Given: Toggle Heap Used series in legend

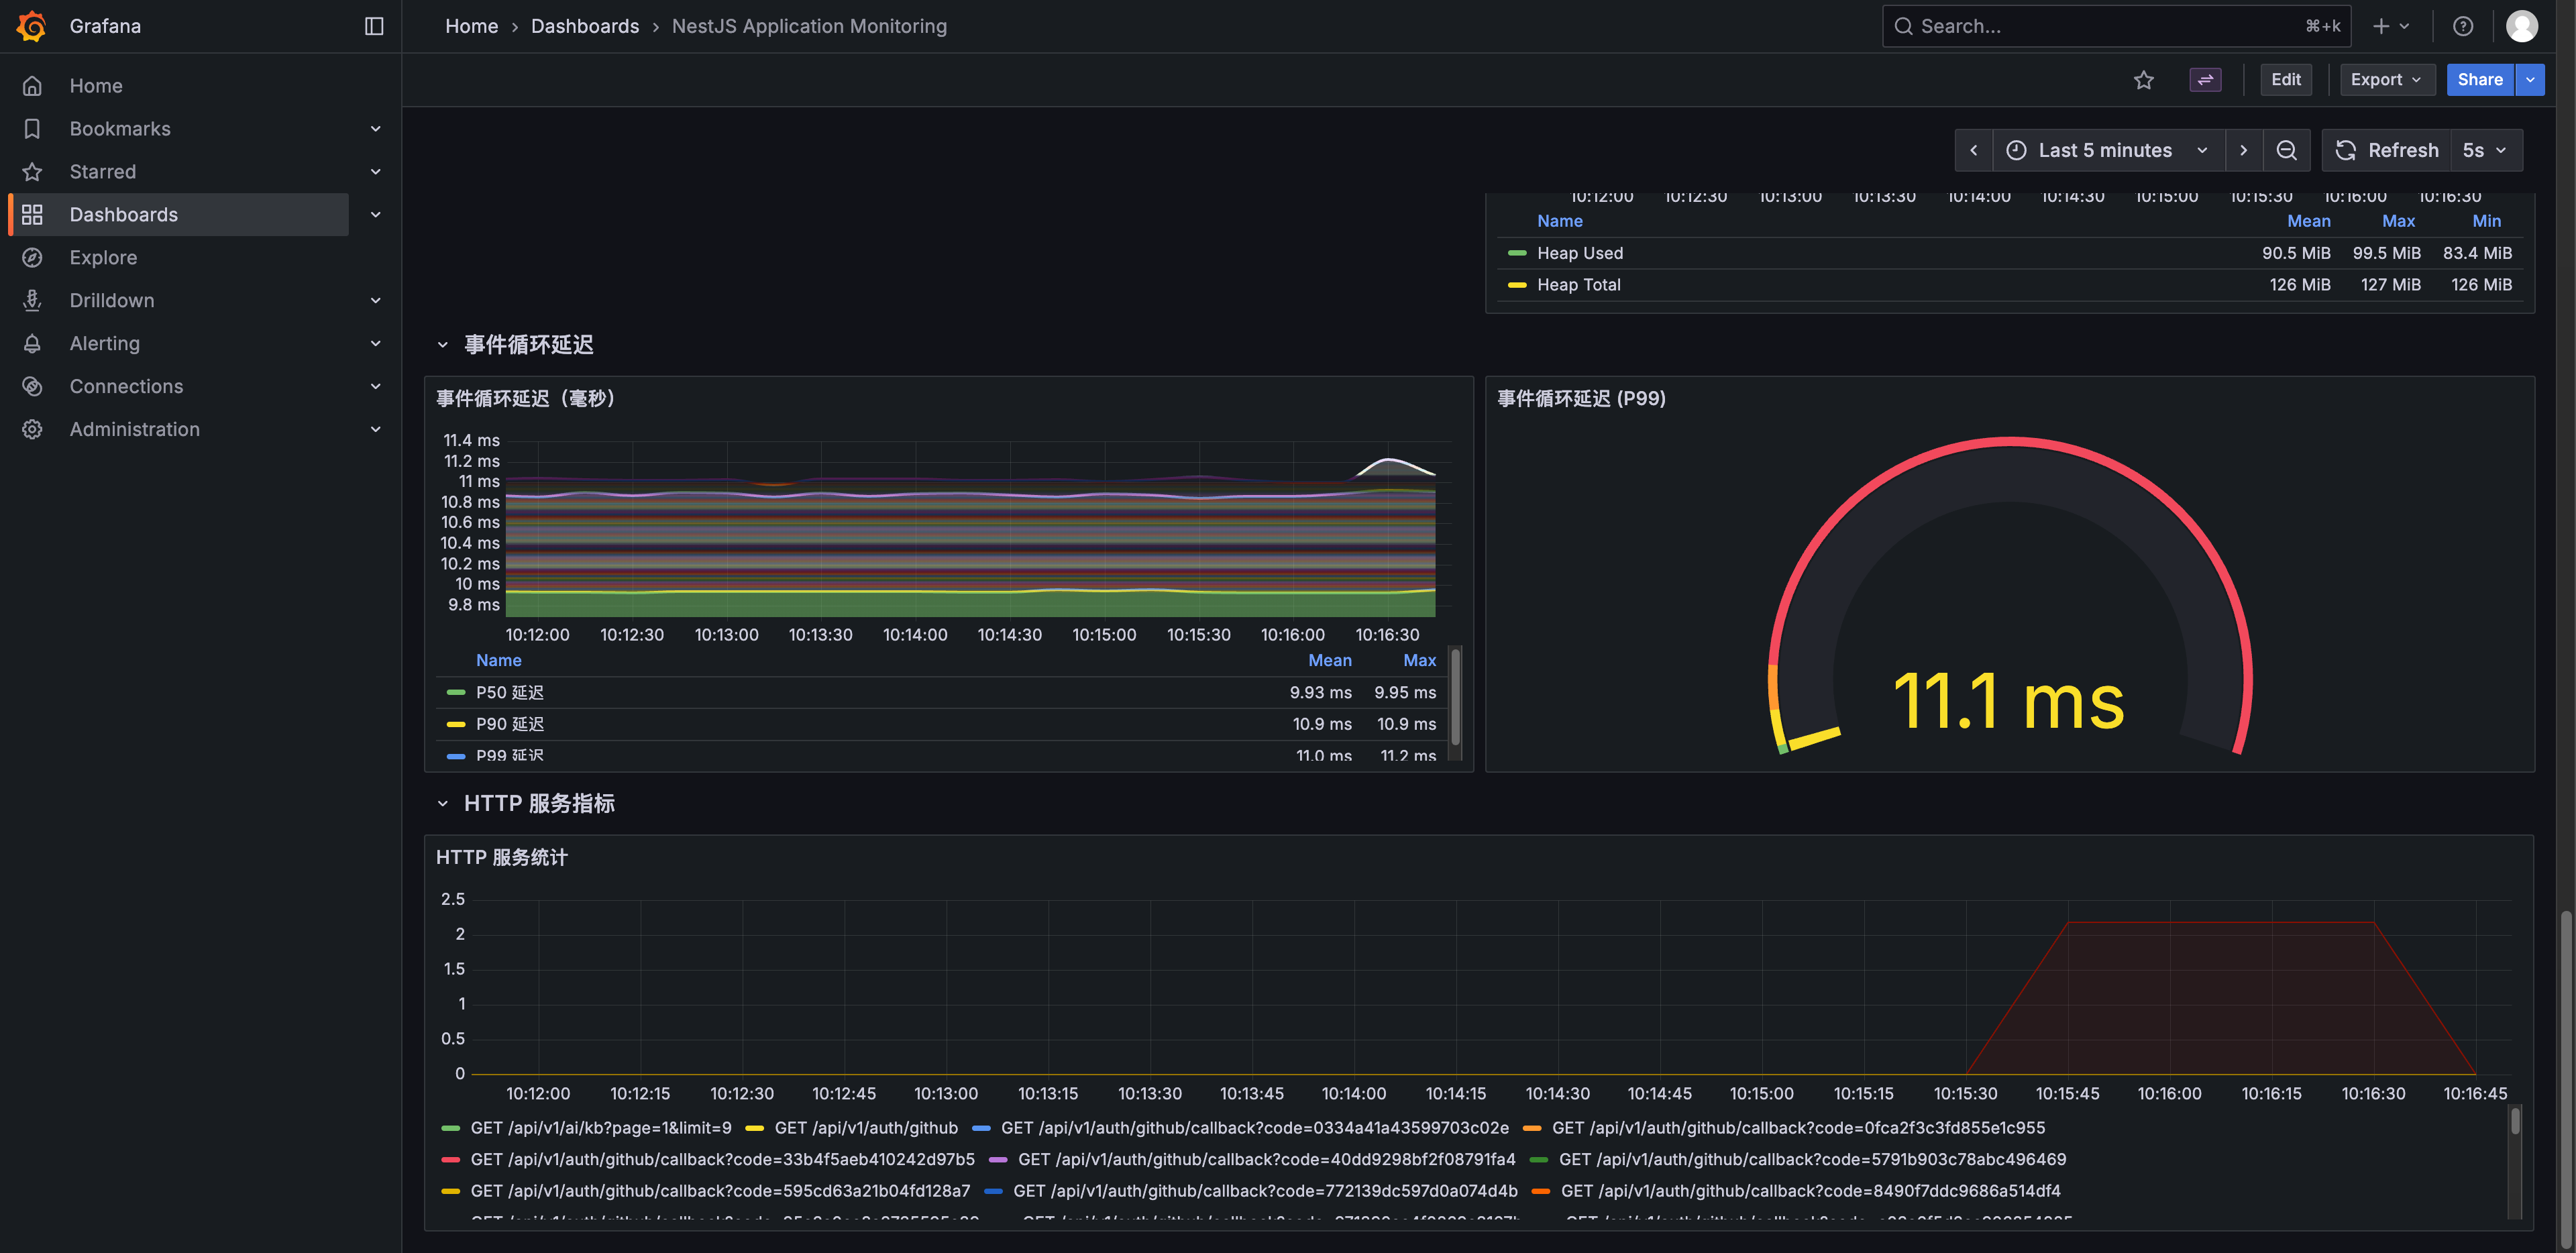Looking at the screenshot, I should (x=1579, y=253).
